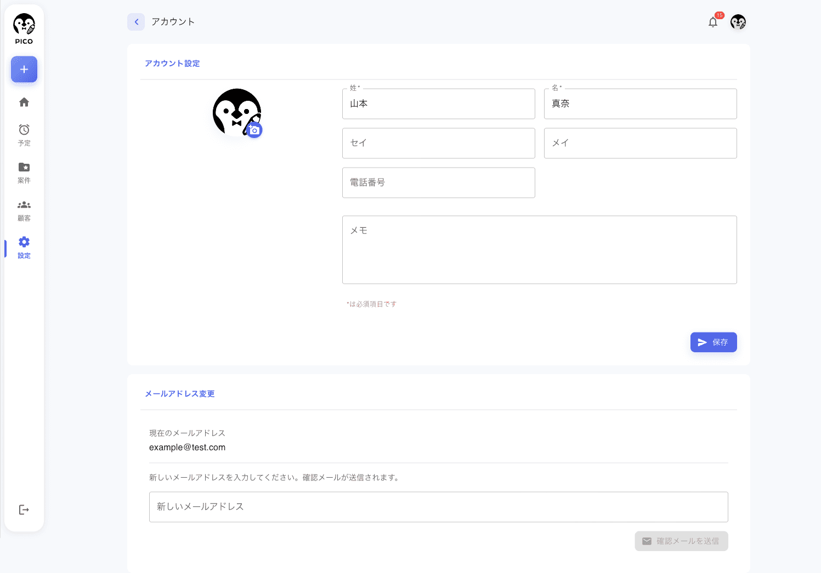Click the 電話番号 phone number field

[439, 182]
